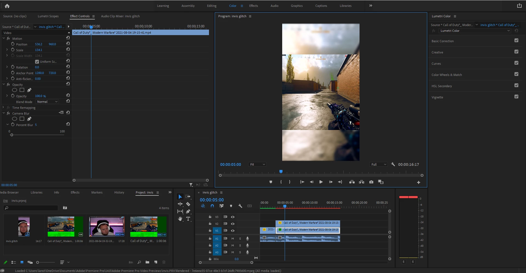Open the Camera Blur setup icon
This screenshot has height=273, width=526.
click(61, 113)
